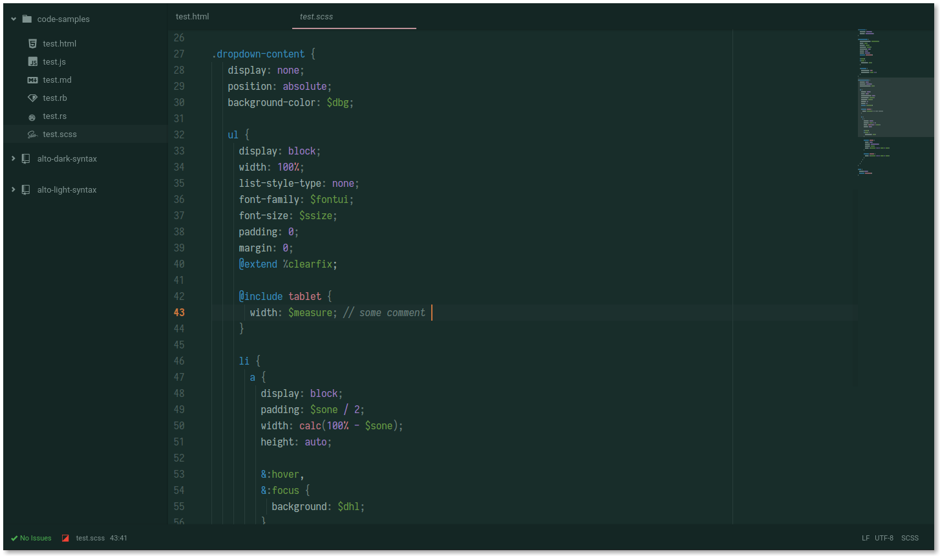The image size is (940, 556).
Task: Click the @extend keyword on line 40
Action: (258, 264)
